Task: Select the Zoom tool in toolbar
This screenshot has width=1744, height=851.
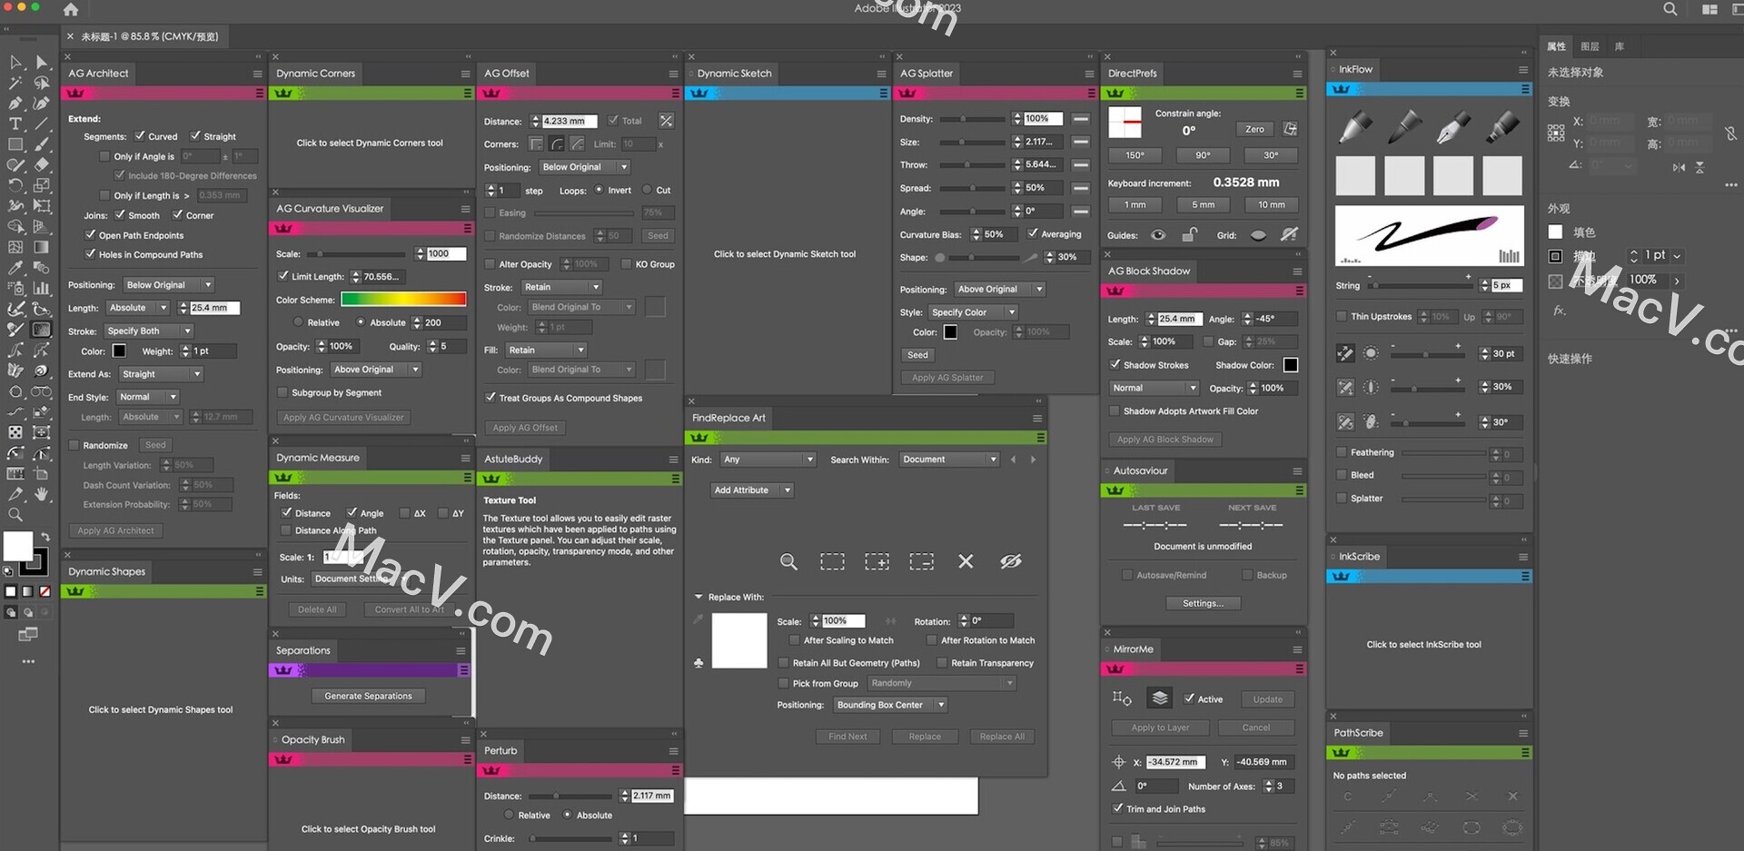Action: [x=15, y=515]
